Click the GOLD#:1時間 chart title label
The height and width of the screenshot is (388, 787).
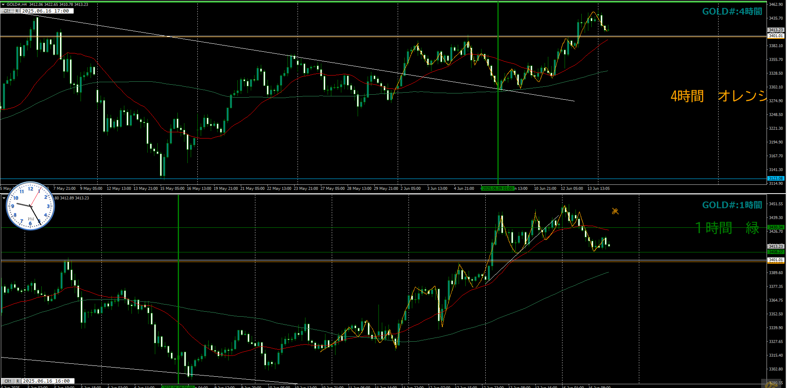tap(732, 205)
